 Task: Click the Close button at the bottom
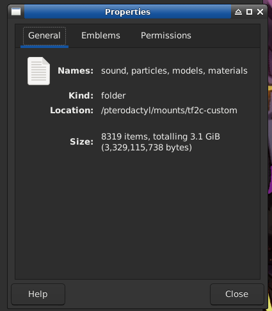coord(237,294)
